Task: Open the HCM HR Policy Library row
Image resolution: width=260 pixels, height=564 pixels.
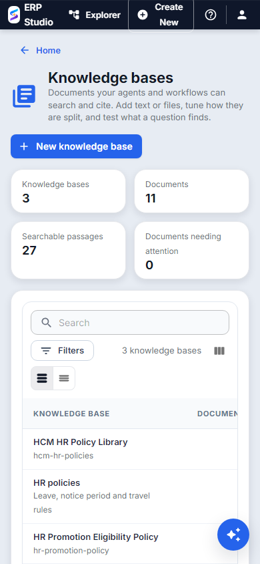Action: point(130,449)
